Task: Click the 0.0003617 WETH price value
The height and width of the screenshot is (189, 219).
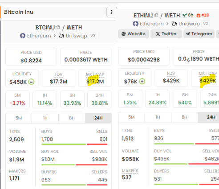Action: (86, 60)
